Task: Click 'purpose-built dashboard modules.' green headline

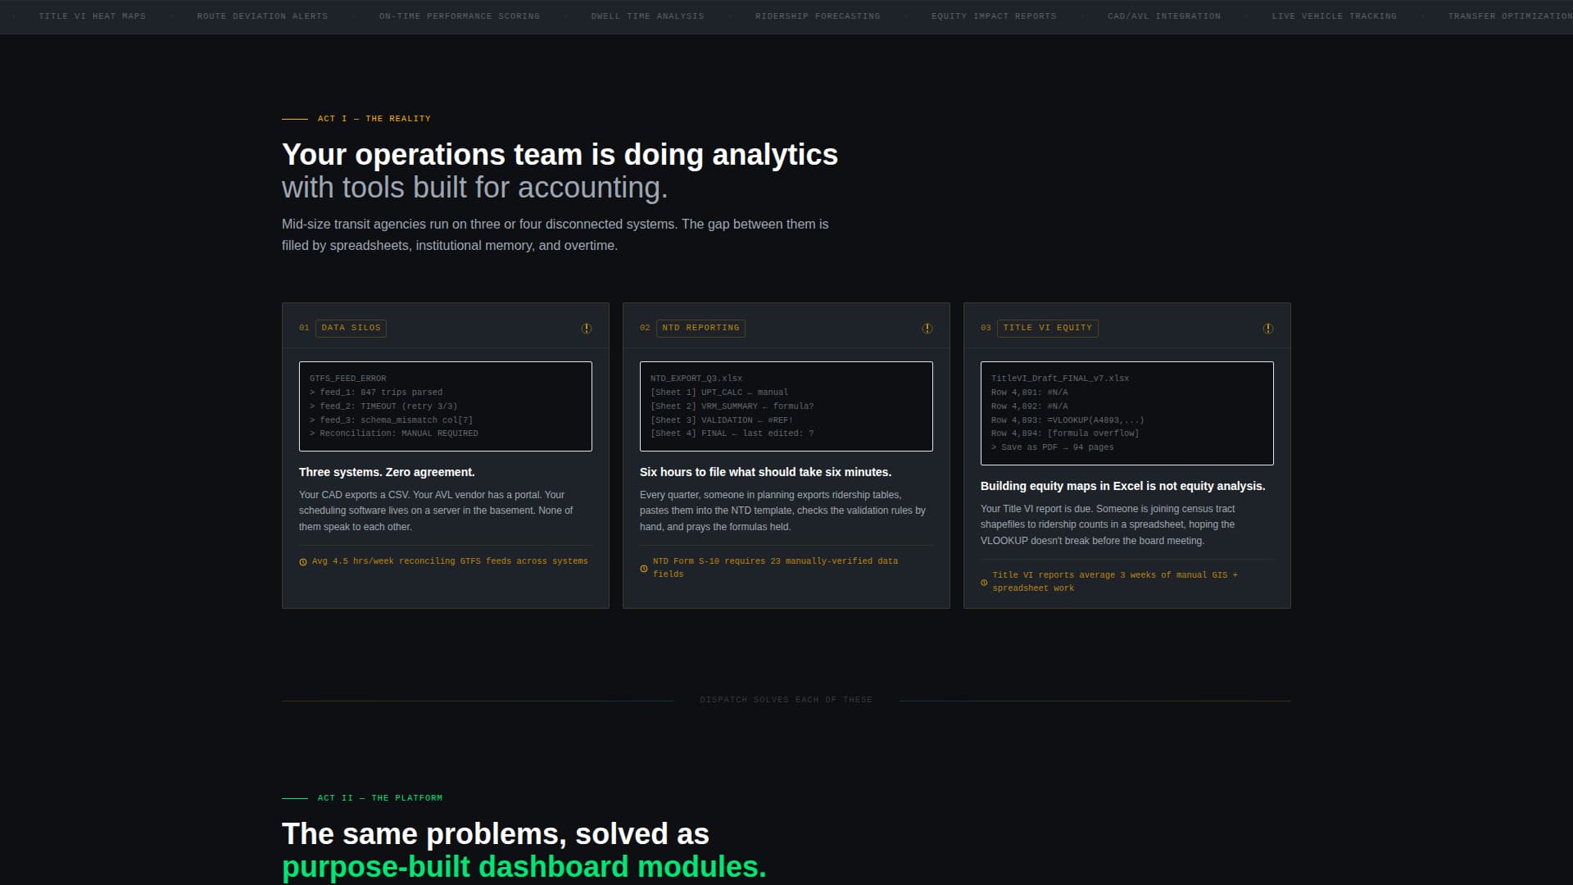Action: (524, 867)
